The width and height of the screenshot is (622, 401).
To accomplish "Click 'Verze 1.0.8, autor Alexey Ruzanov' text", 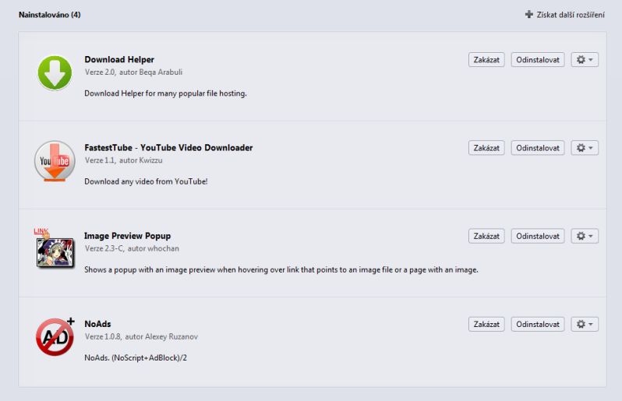I will (x=141, y=336).
